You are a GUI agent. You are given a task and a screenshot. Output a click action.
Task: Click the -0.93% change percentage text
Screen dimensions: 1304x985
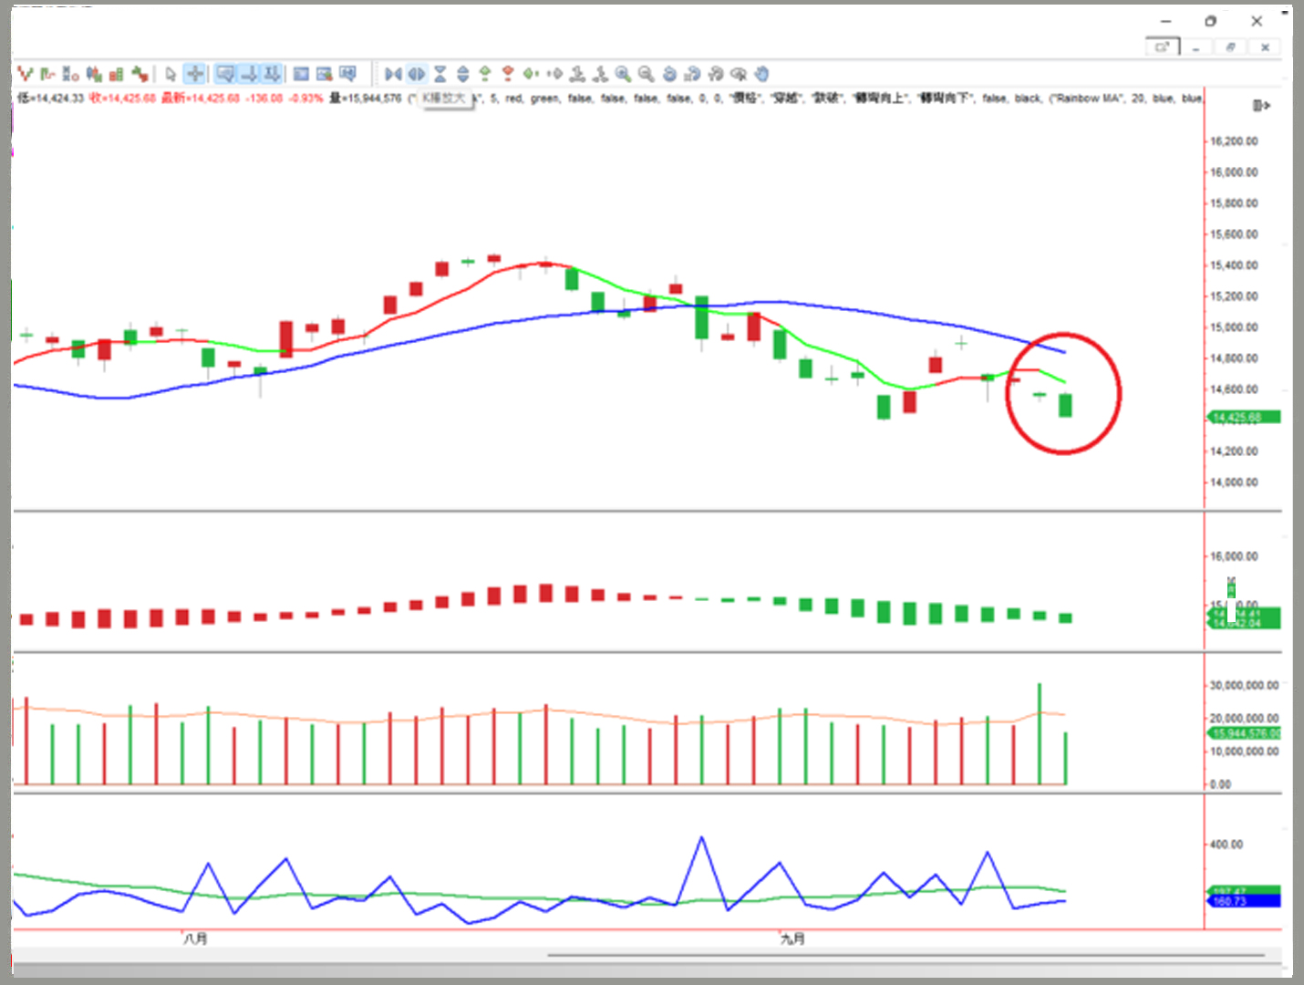(x=305, y=98)
